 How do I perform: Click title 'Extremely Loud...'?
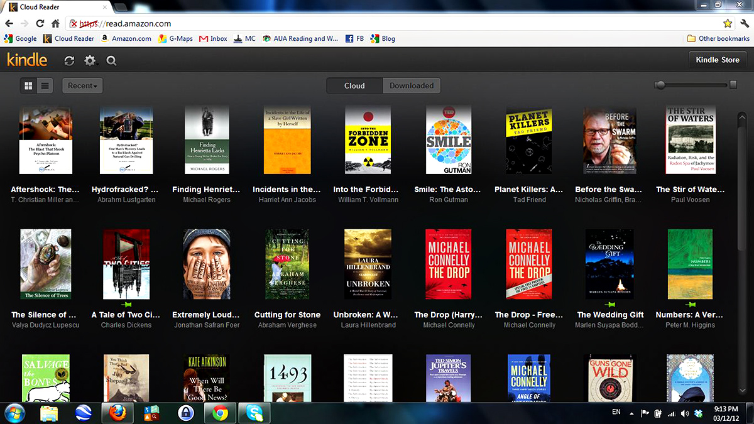pos(207,315)
